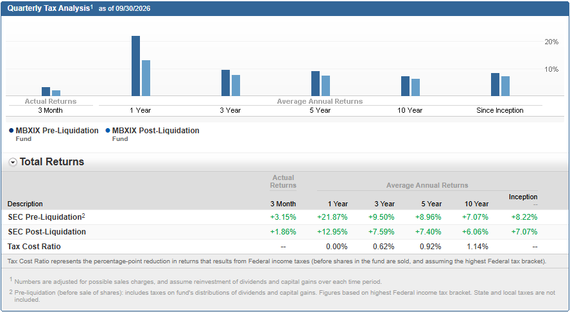
Task: Click the Since Inception post-liquidation chart bar
Action: (505, 86)
